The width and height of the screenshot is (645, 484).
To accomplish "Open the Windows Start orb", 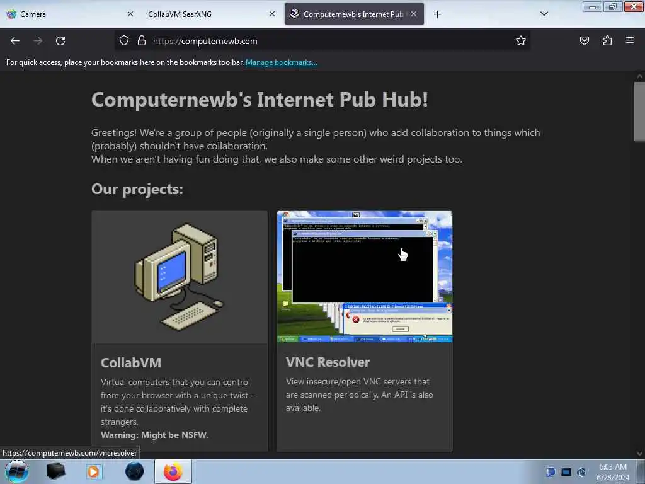I will (x=17, y=471).
